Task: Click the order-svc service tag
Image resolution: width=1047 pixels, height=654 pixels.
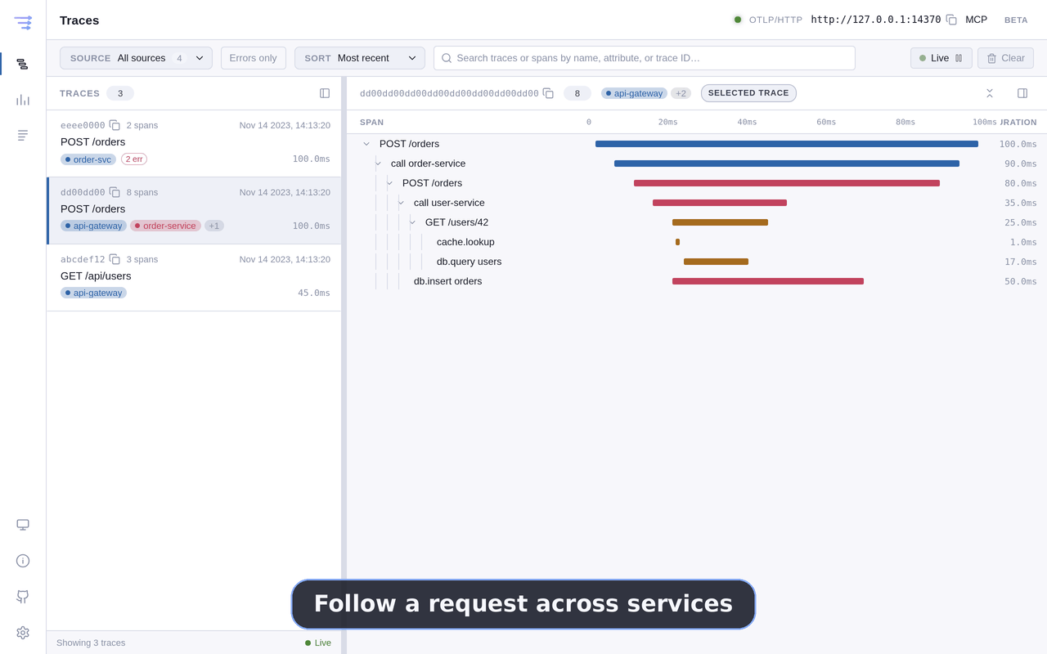Action: pos(88,159)
